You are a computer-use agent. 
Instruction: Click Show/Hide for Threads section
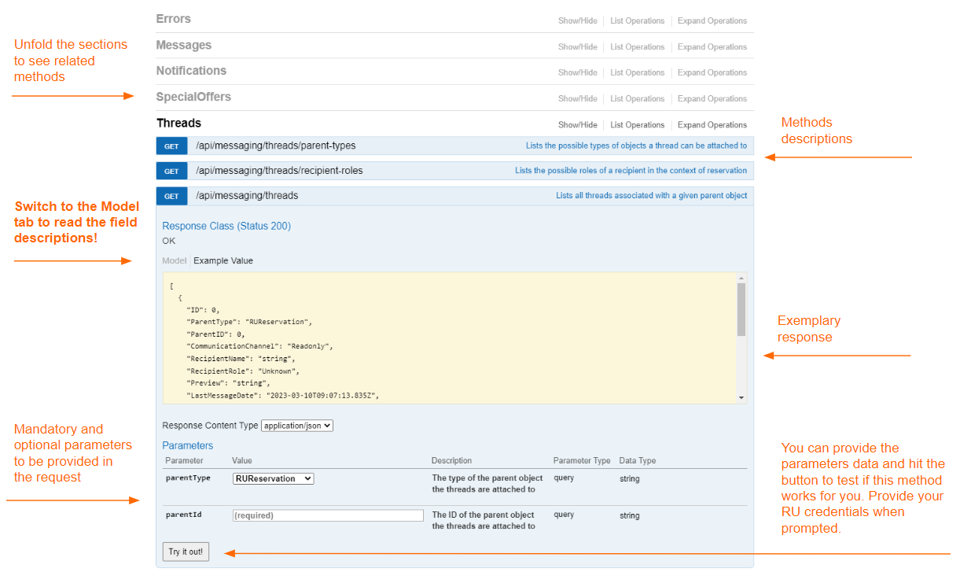(577, 125)
